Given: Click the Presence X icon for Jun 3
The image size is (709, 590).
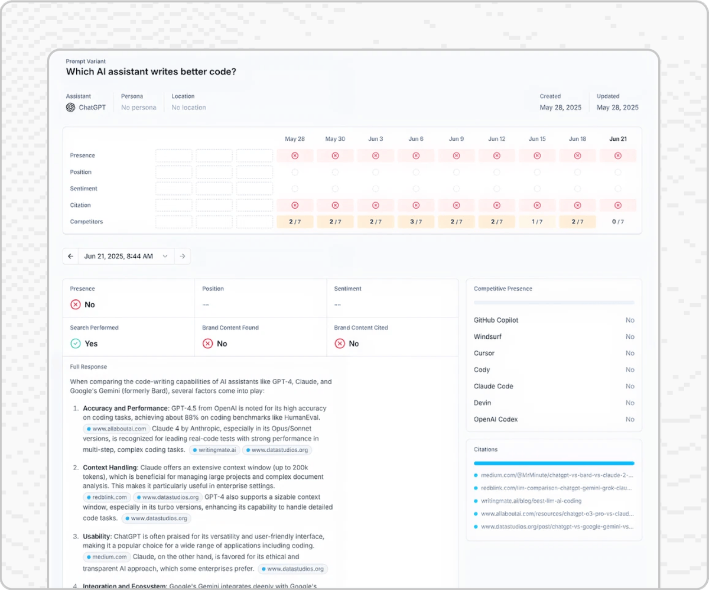Looking at the screenshot, I should (376, 155).
